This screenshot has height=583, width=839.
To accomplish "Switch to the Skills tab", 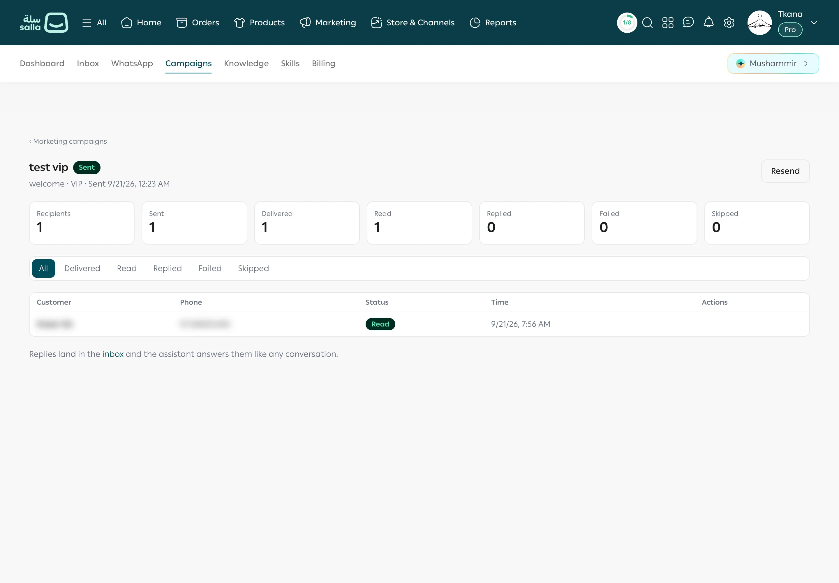I will click(x=290, y=63).
